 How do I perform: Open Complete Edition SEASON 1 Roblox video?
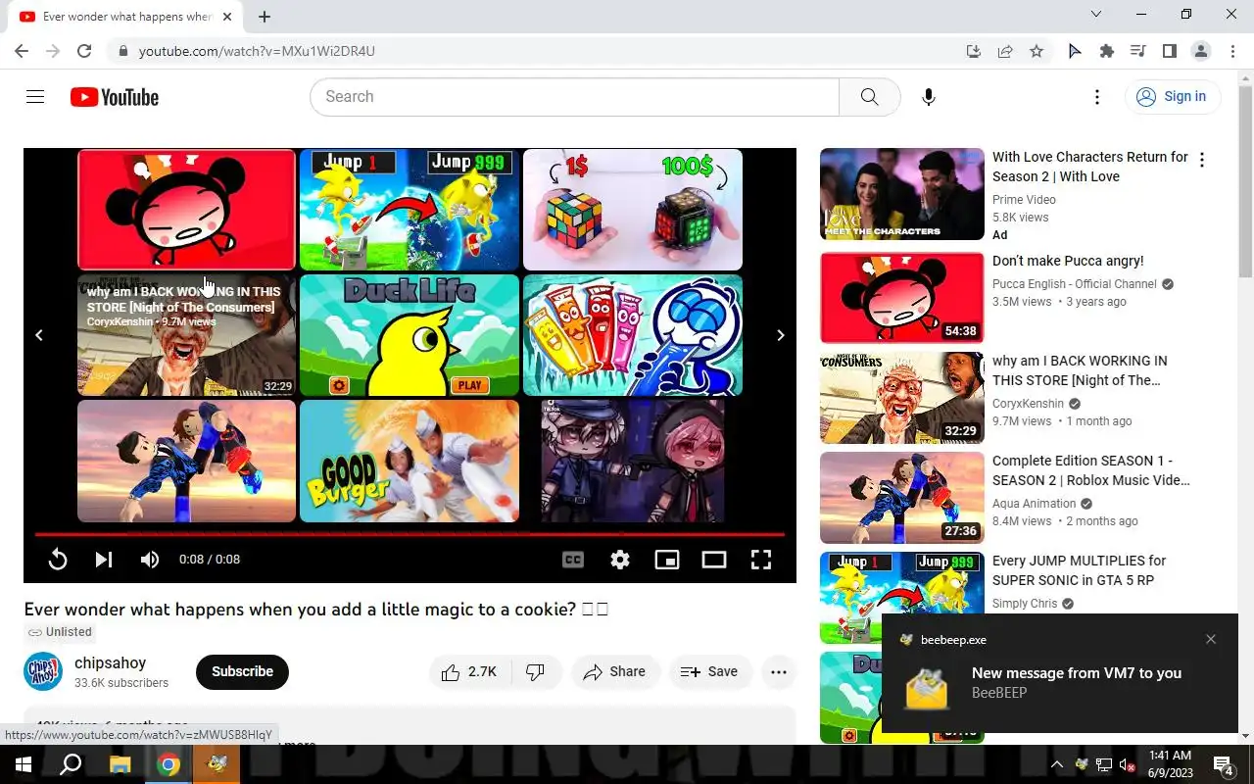click(1090, 470)
